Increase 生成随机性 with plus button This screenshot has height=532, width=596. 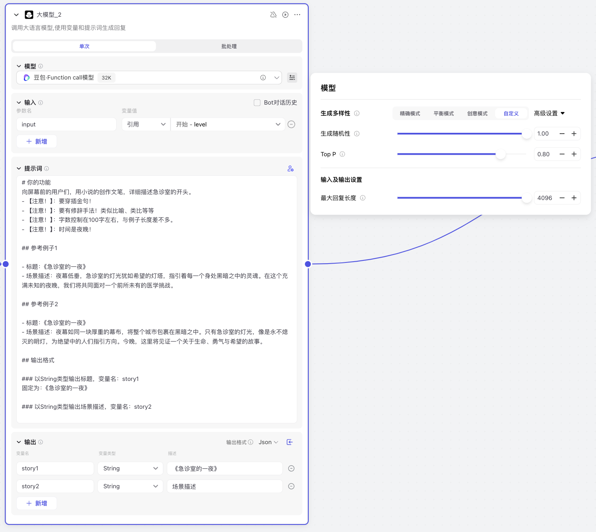(574, 134)
